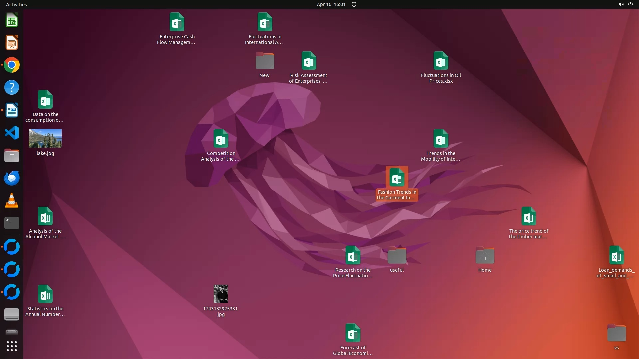Viewport: 639px width, 359px height.
Task: Click the volume speaker indicator
Action: pyautogui.click(x=621, y=4)
